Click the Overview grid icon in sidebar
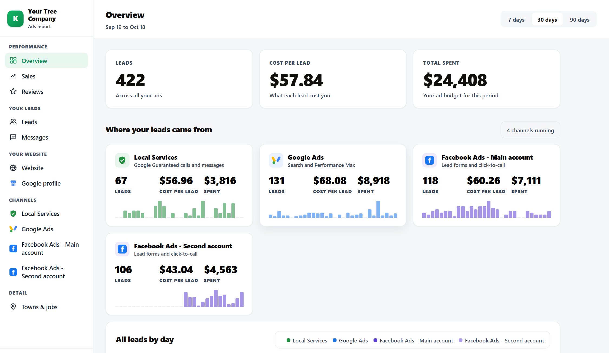609x353 pixels. pos(13,60)
